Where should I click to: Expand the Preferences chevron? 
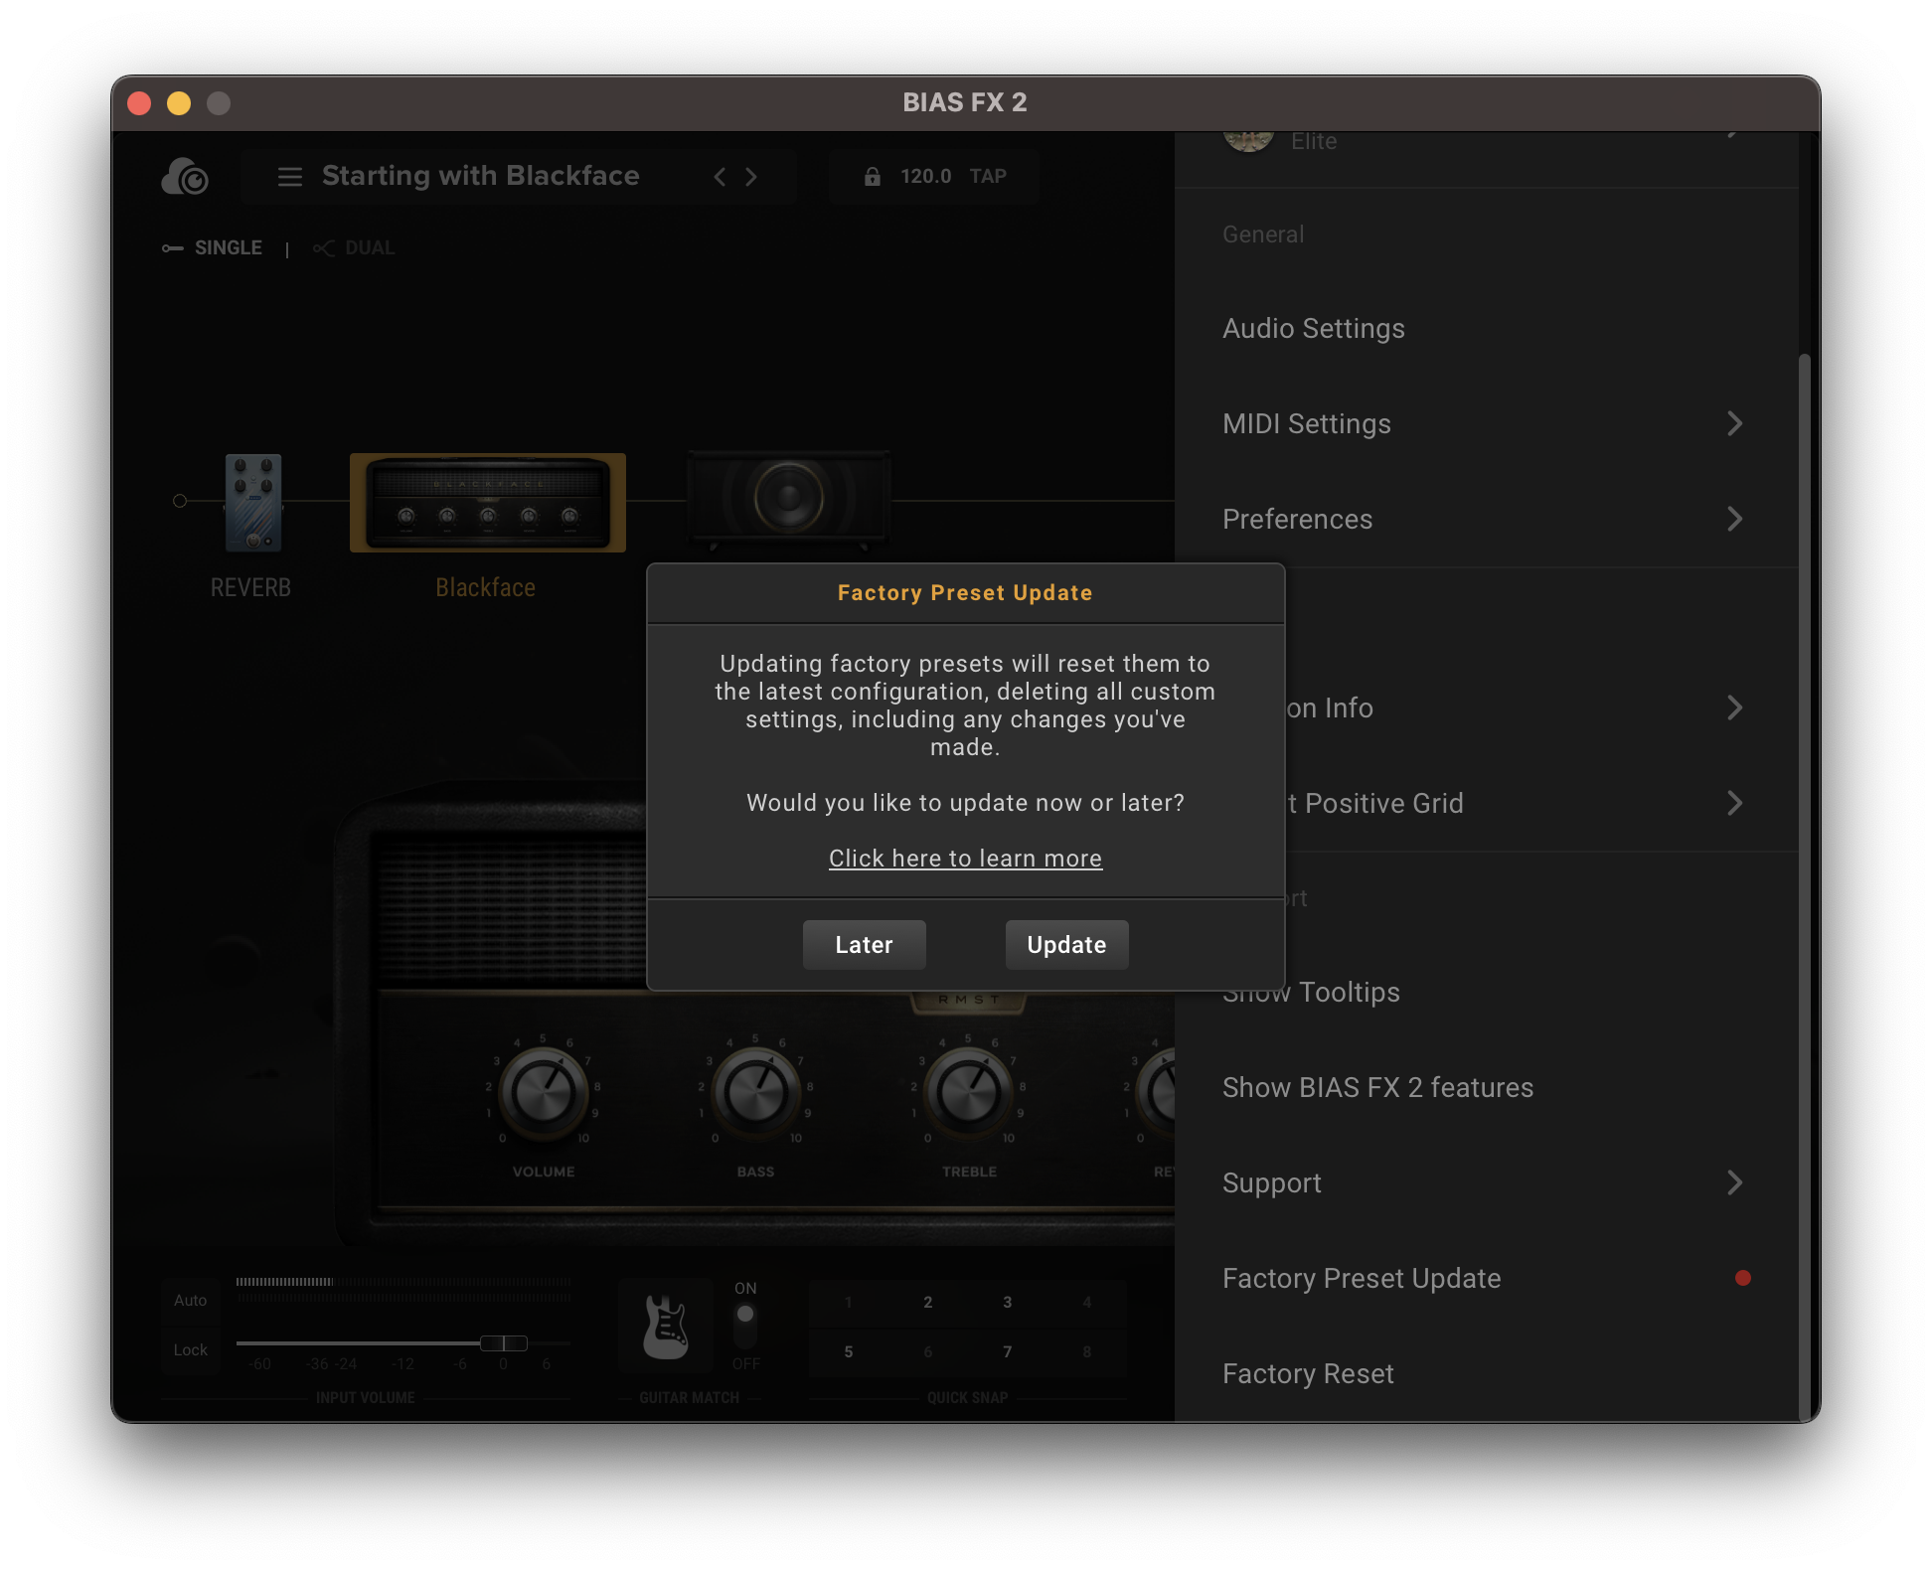coord(1735,520)
